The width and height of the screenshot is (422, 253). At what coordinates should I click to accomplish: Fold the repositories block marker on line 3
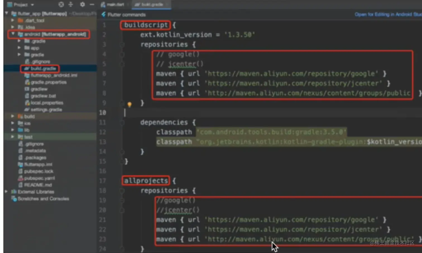122,44
